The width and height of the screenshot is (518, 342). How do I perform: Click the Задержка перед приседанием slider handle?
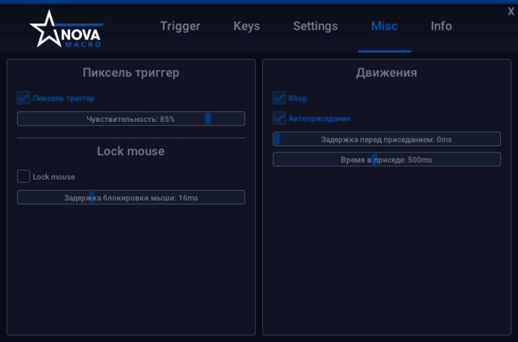(x=277, y=139)
